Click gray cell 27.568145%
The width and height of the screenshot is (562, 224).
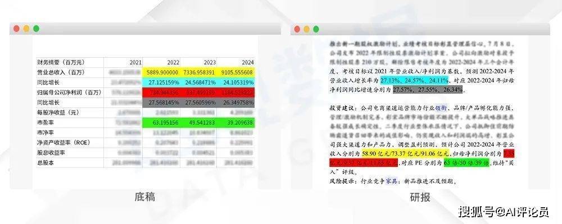(161, 102)
